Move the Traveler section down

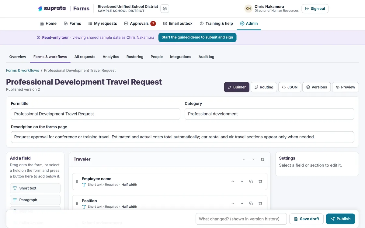(x=253, y=159)
